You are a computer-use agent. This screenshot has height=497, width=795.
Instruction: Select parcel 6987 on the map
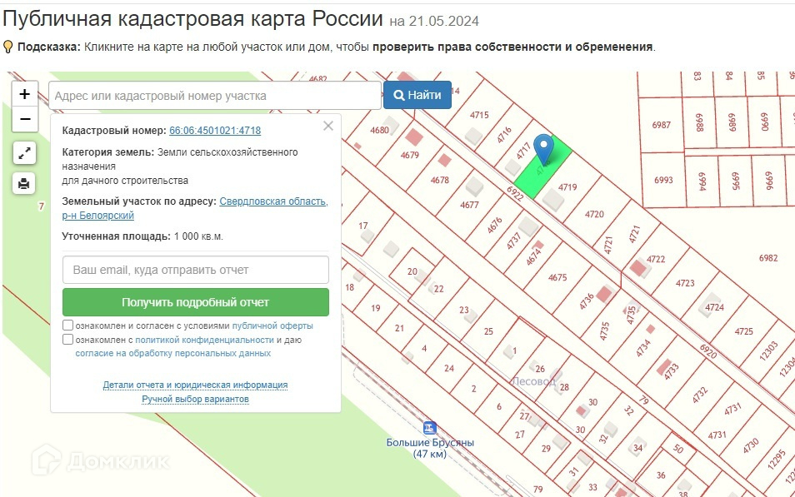point(661,125)
